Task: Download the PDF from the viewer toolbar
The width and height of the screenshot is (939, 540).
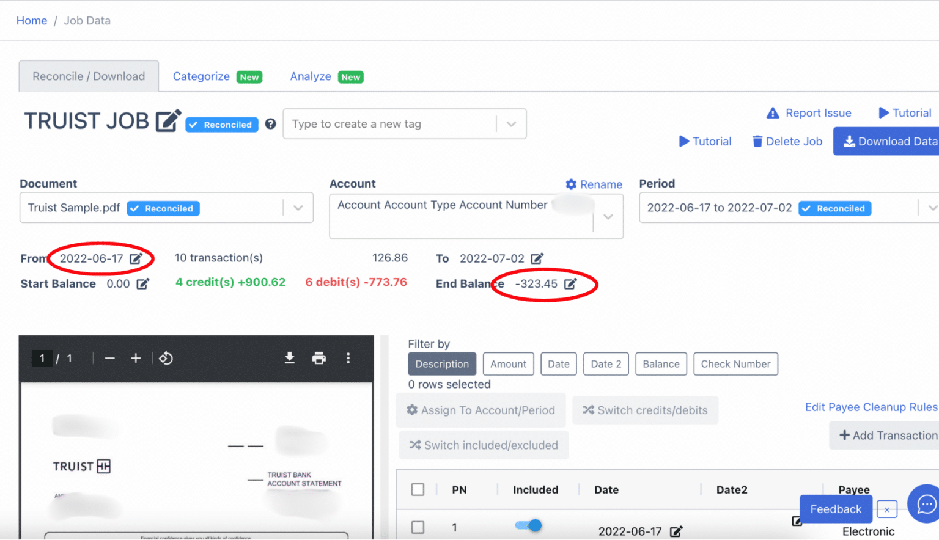Action: point(289,359)
